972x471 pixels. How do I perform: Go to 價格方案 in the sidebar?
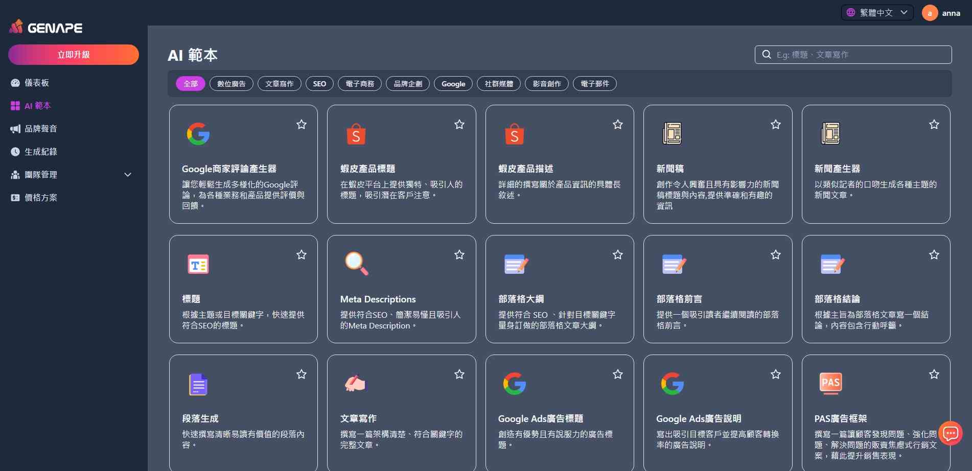[x=41, y=198]
